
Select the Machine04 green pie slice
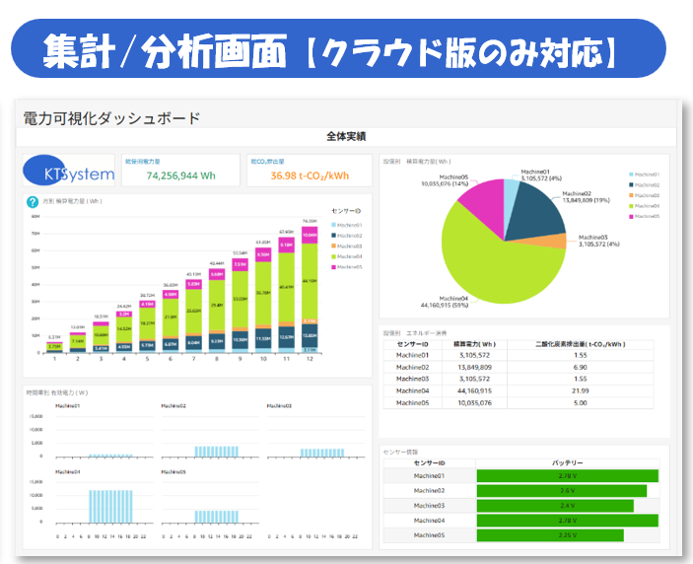[x=493, y=261]
